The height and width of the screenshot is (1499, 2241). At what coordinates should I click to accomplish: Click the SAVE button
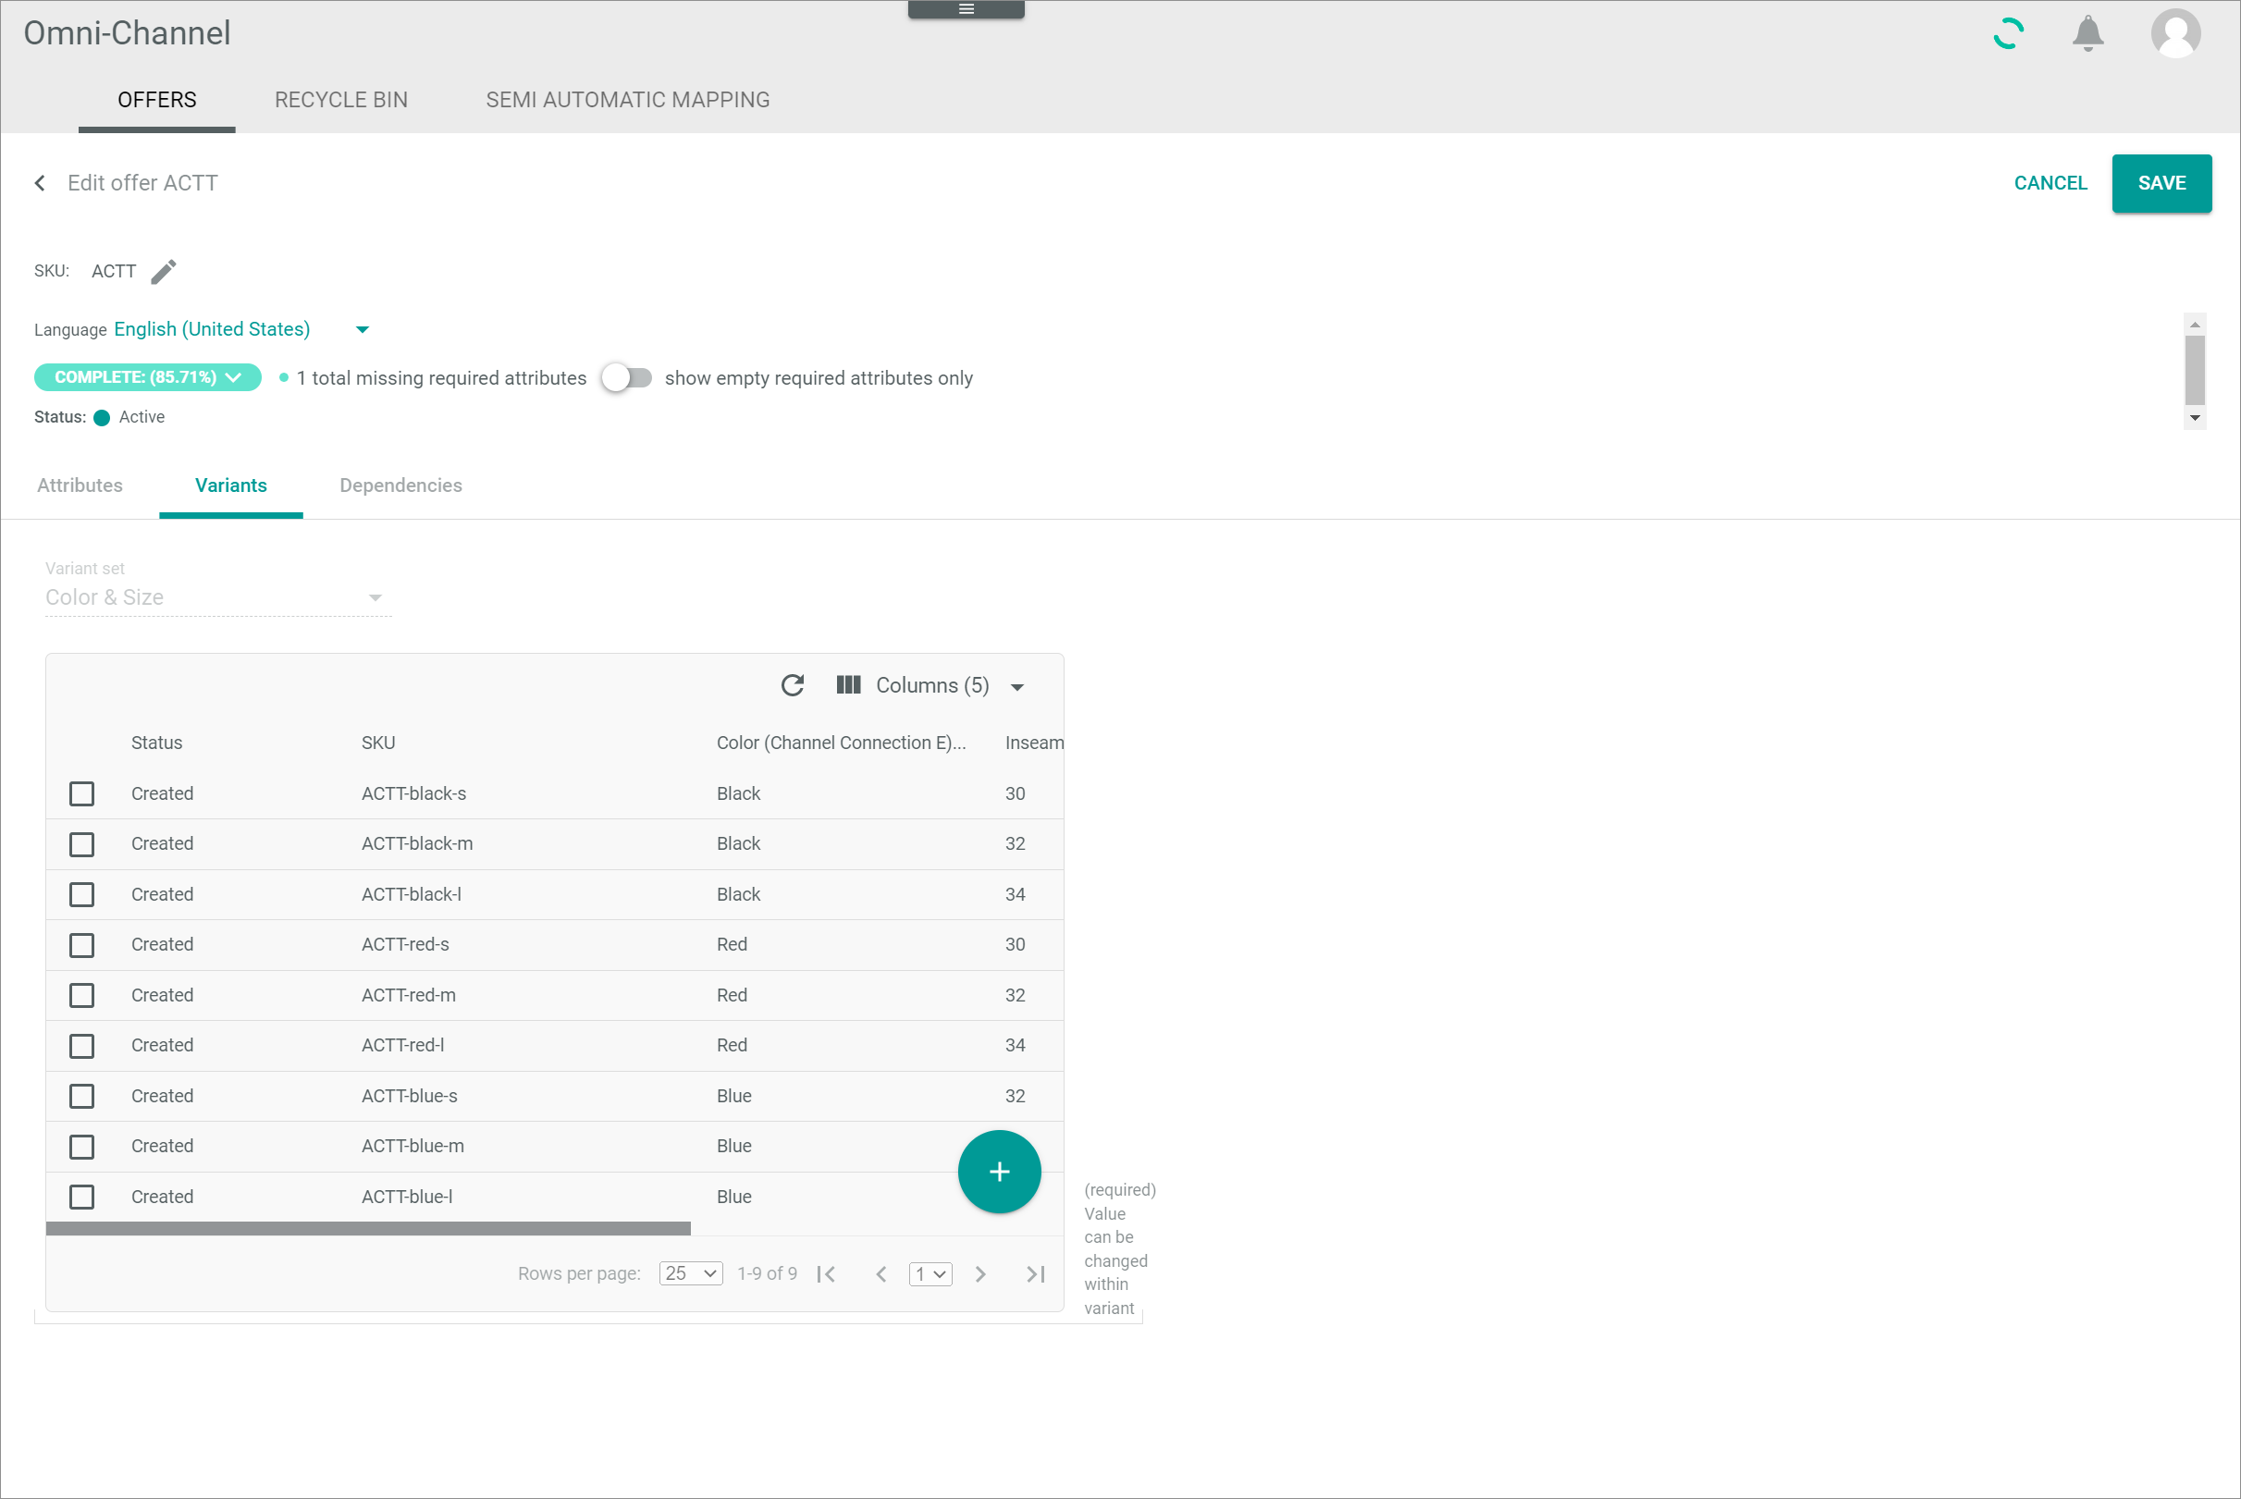pos(2161,182)
